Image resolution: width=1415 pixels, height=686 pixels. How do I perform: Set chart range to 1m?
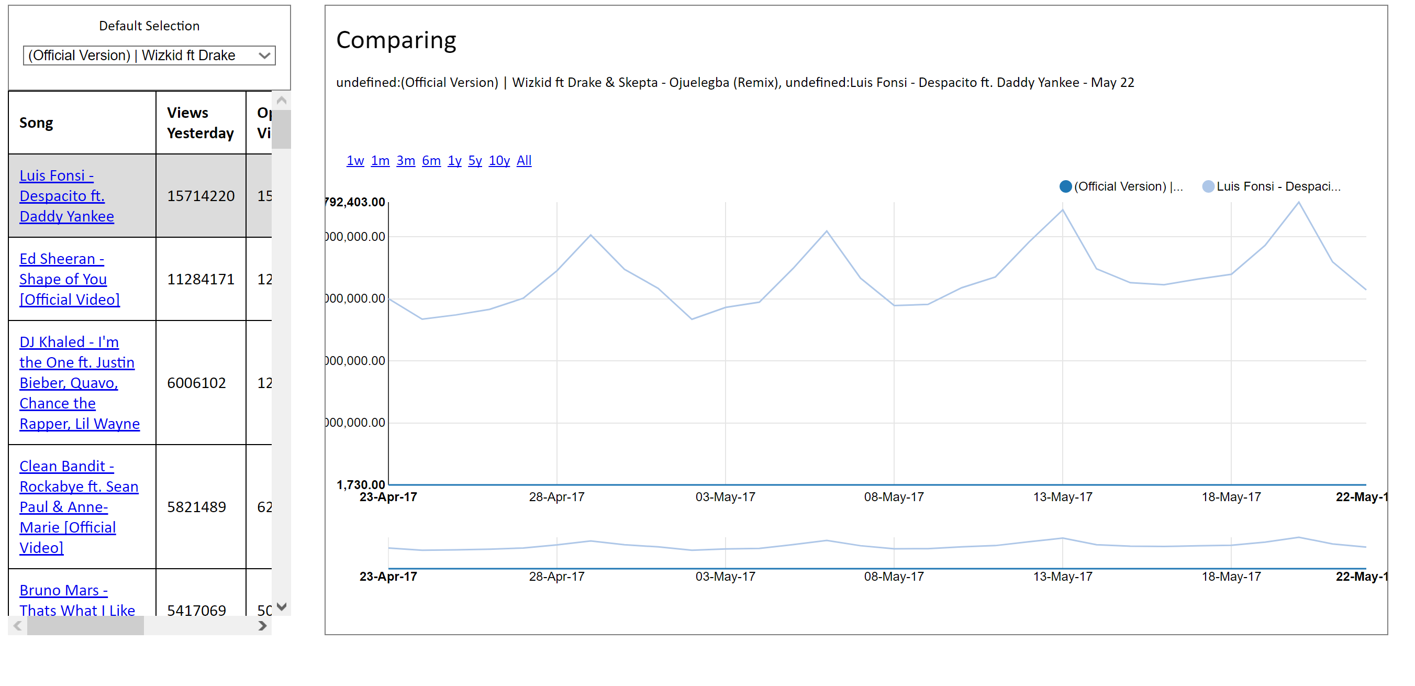tap(380, 161)
